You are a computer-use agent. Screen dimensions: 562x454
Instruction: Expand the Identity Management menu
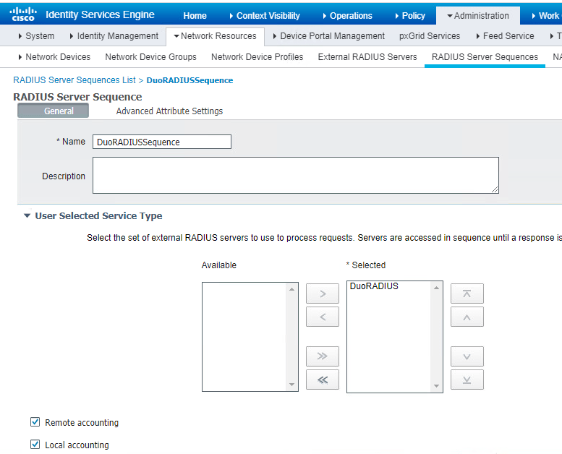click(x=114, y=36)
